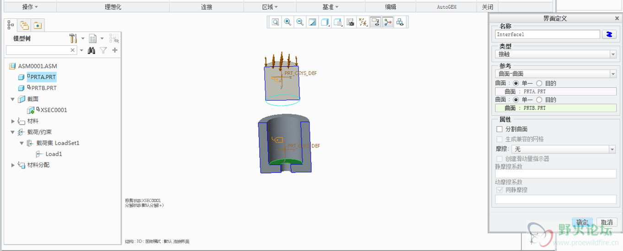Collapse the 截面 tree node
The width and height of the screenshot is (623, 251).
(12, 99)
